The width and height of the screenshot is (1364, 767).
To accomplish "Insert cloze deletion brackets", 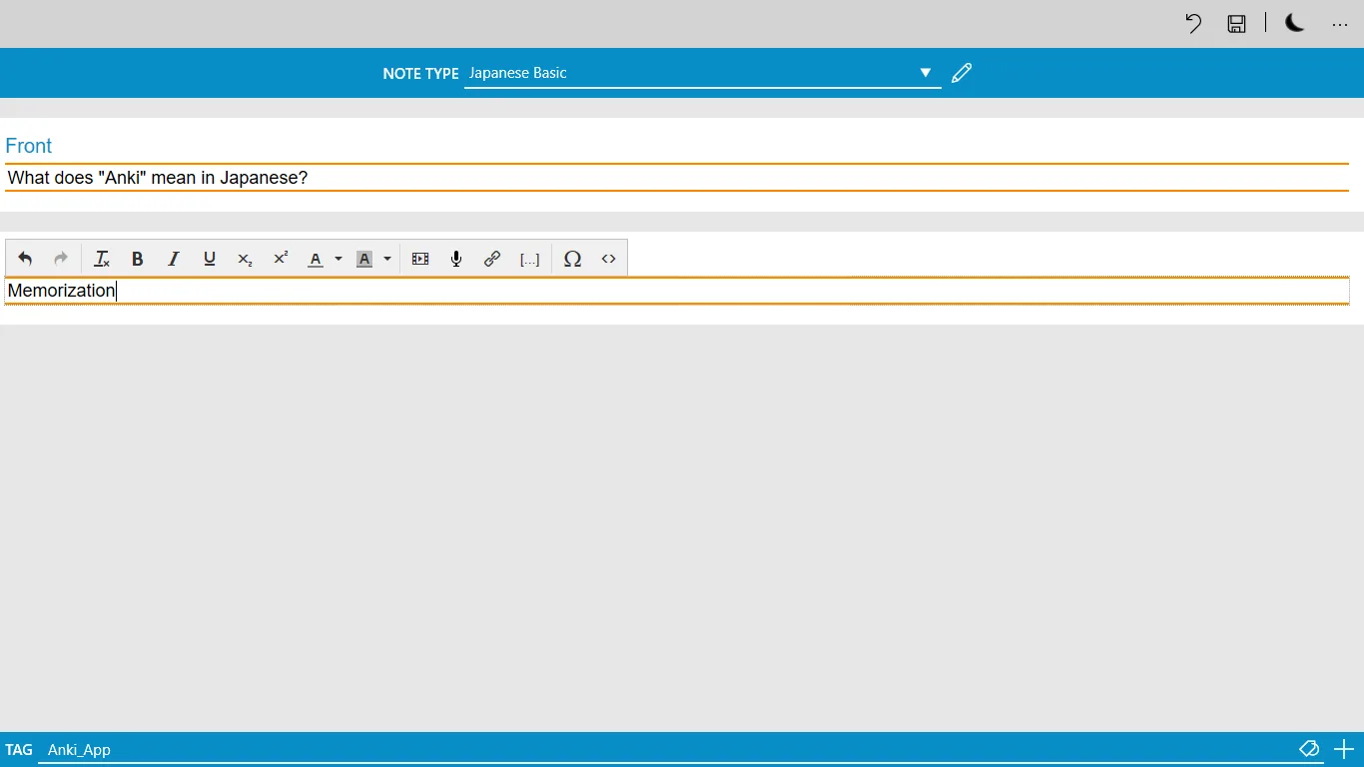I will 530,259.
